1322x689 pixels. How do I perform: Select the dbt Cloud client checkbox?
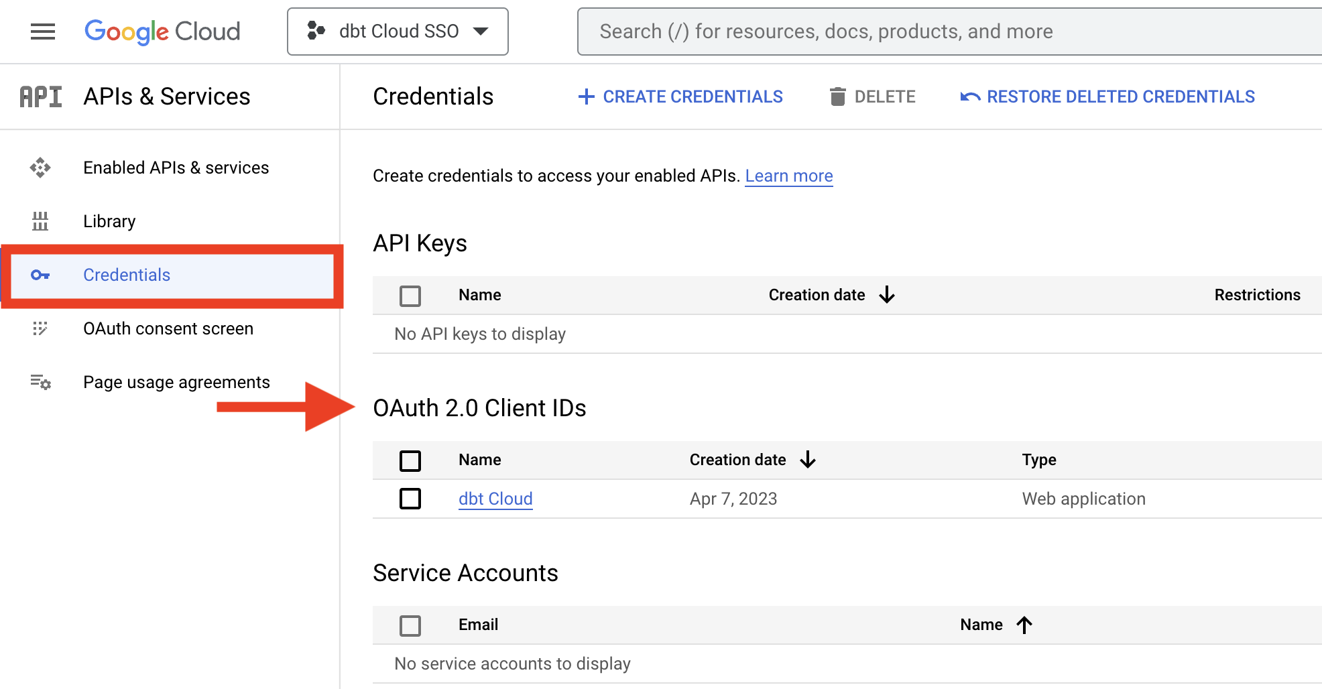click(410, 499)
